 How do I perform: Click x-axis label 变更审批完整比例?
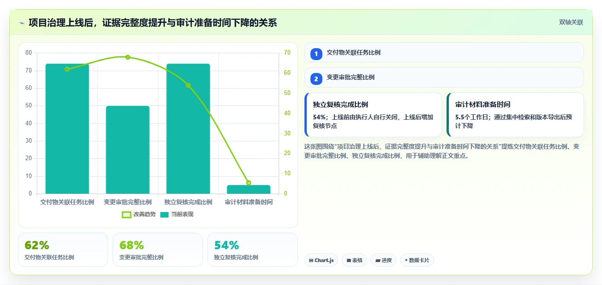(127, 202)
